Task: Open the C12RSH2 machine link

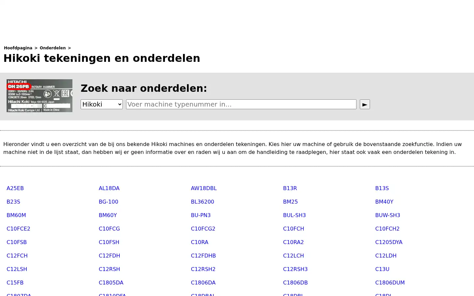Action: point(203,269)
